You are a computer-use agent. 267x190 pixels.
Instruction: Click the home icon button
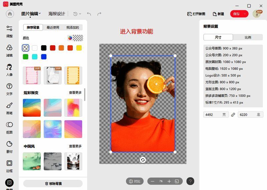coord(10,14)
